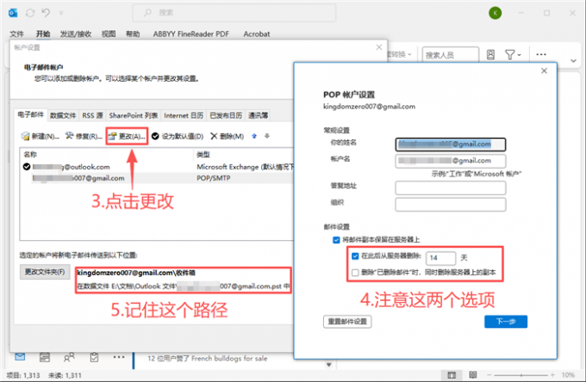Open the ribbon more options ellipsis
Viewport: 586px width, 382px height.
click(541, 54)
